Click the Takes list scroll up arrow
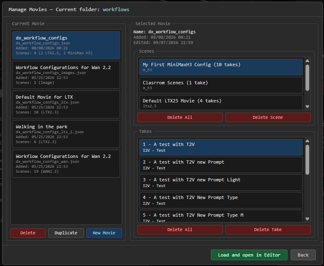Image resolution: width=324 pixels, height=266 pixels. (x=307, y=141)
